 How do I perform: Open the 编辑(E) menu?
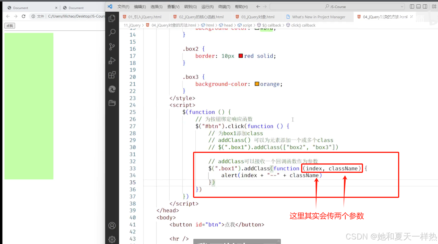tap(140, 7)
